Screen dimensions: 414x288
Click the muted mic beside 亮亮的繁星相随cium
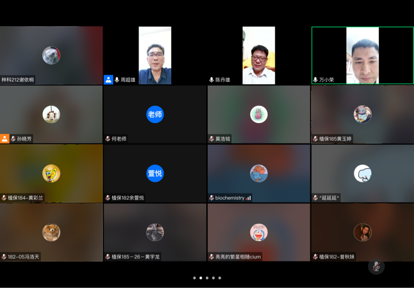[x=211, y=258]
